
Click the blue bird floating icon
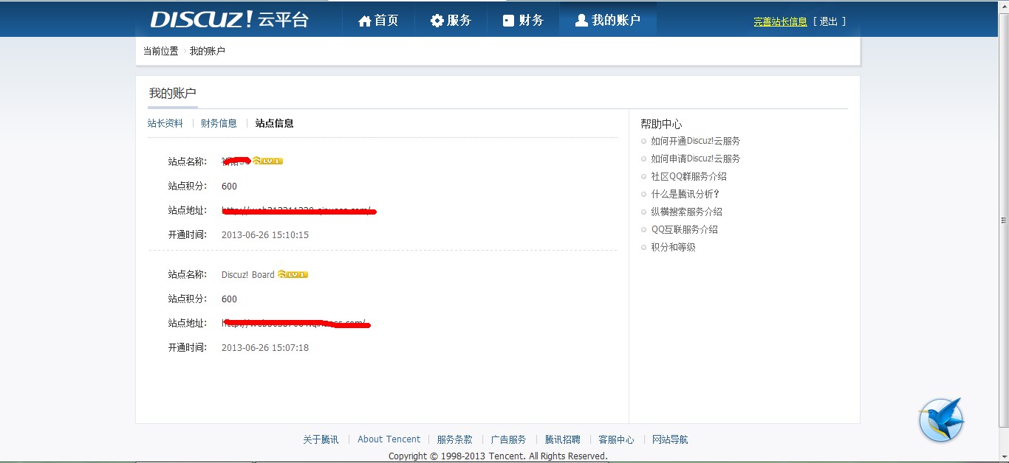(941, 420)
